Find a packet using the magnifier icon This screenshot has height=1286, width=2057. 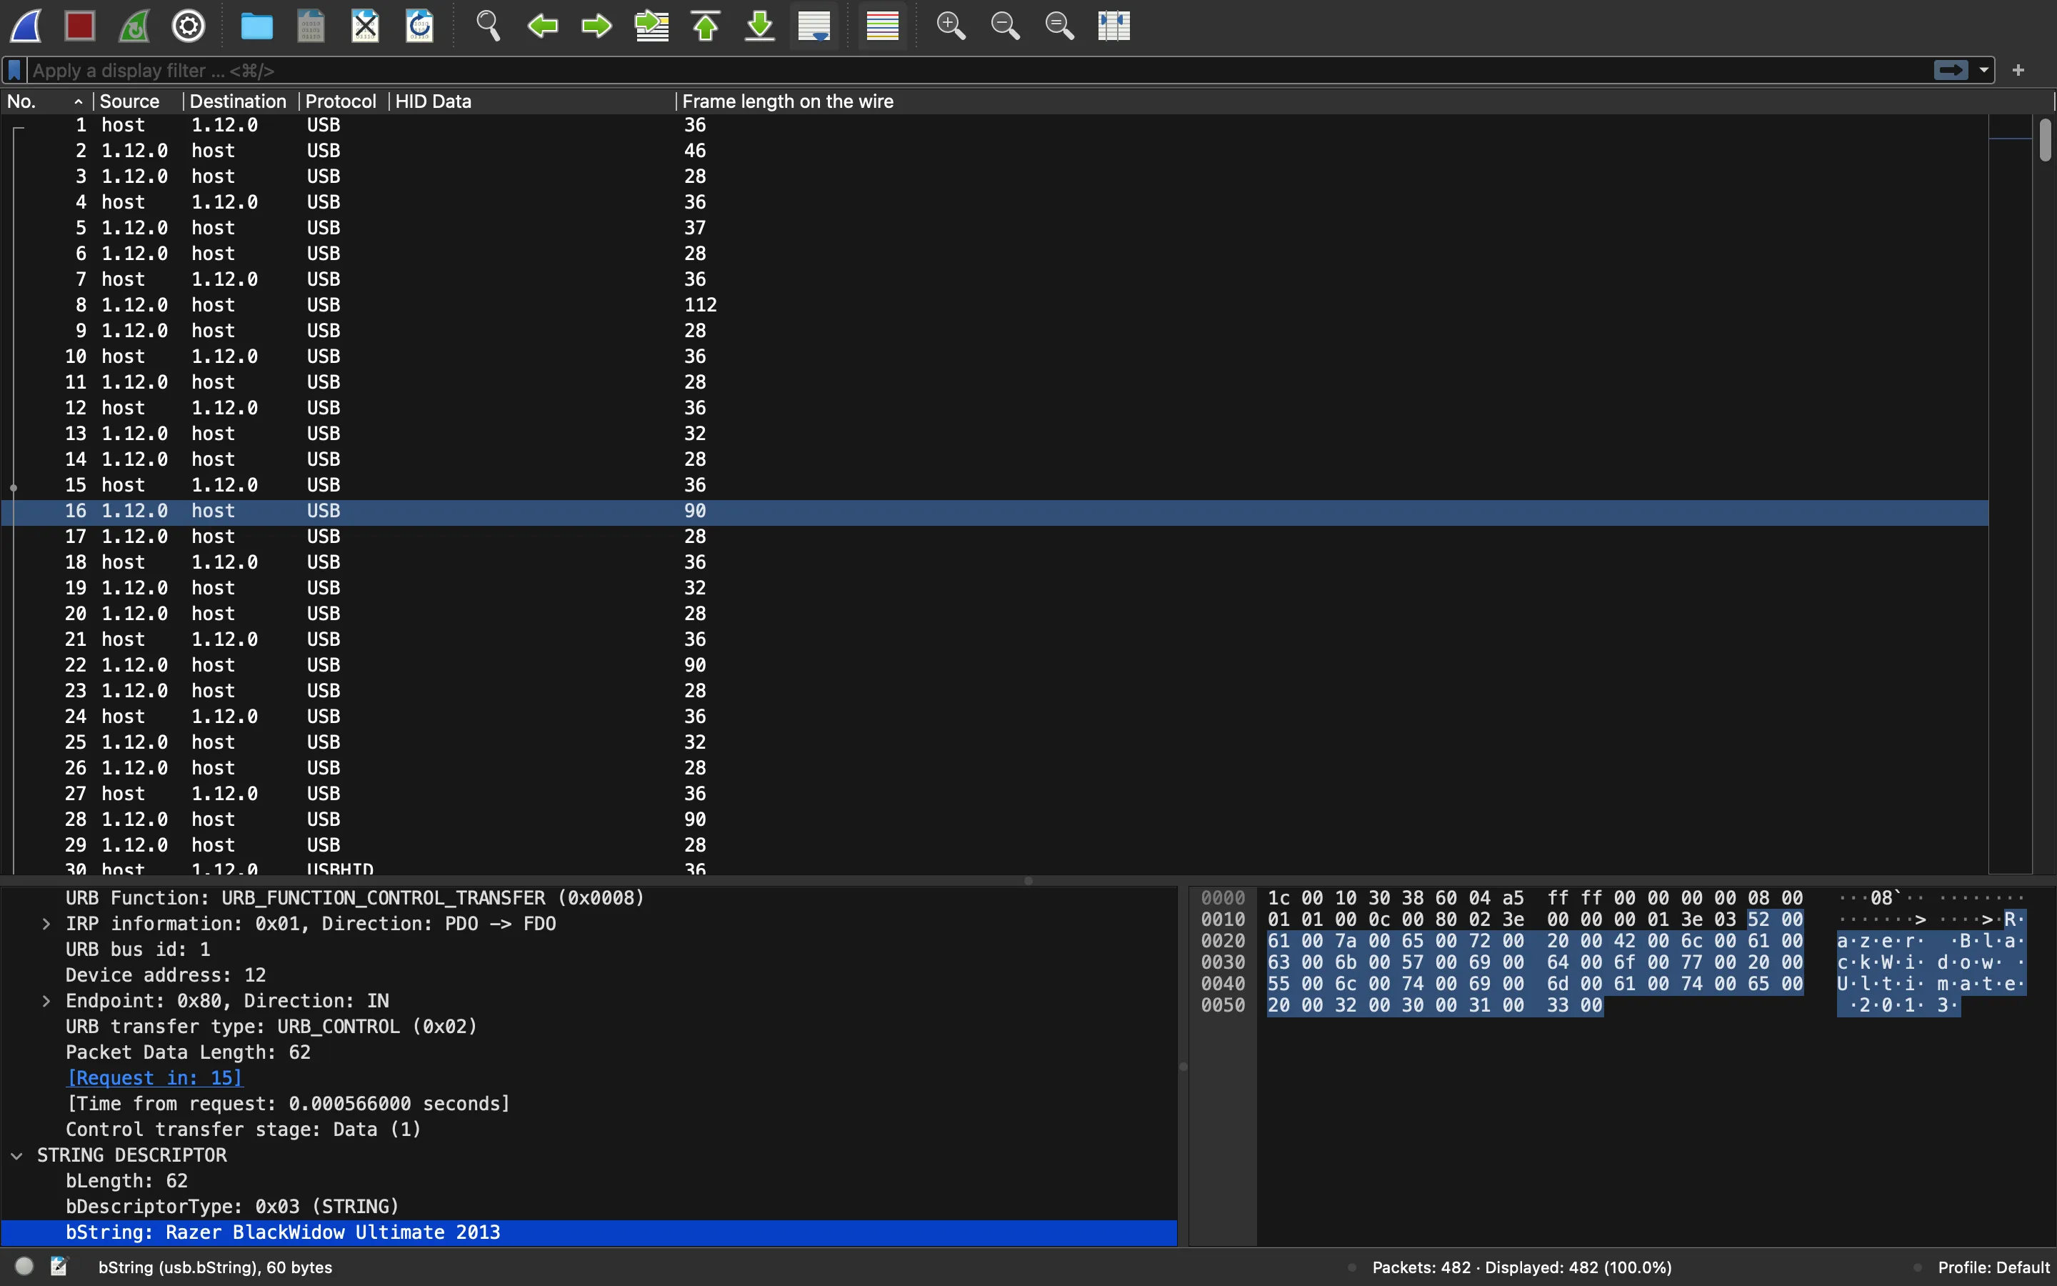coord(488,26)
